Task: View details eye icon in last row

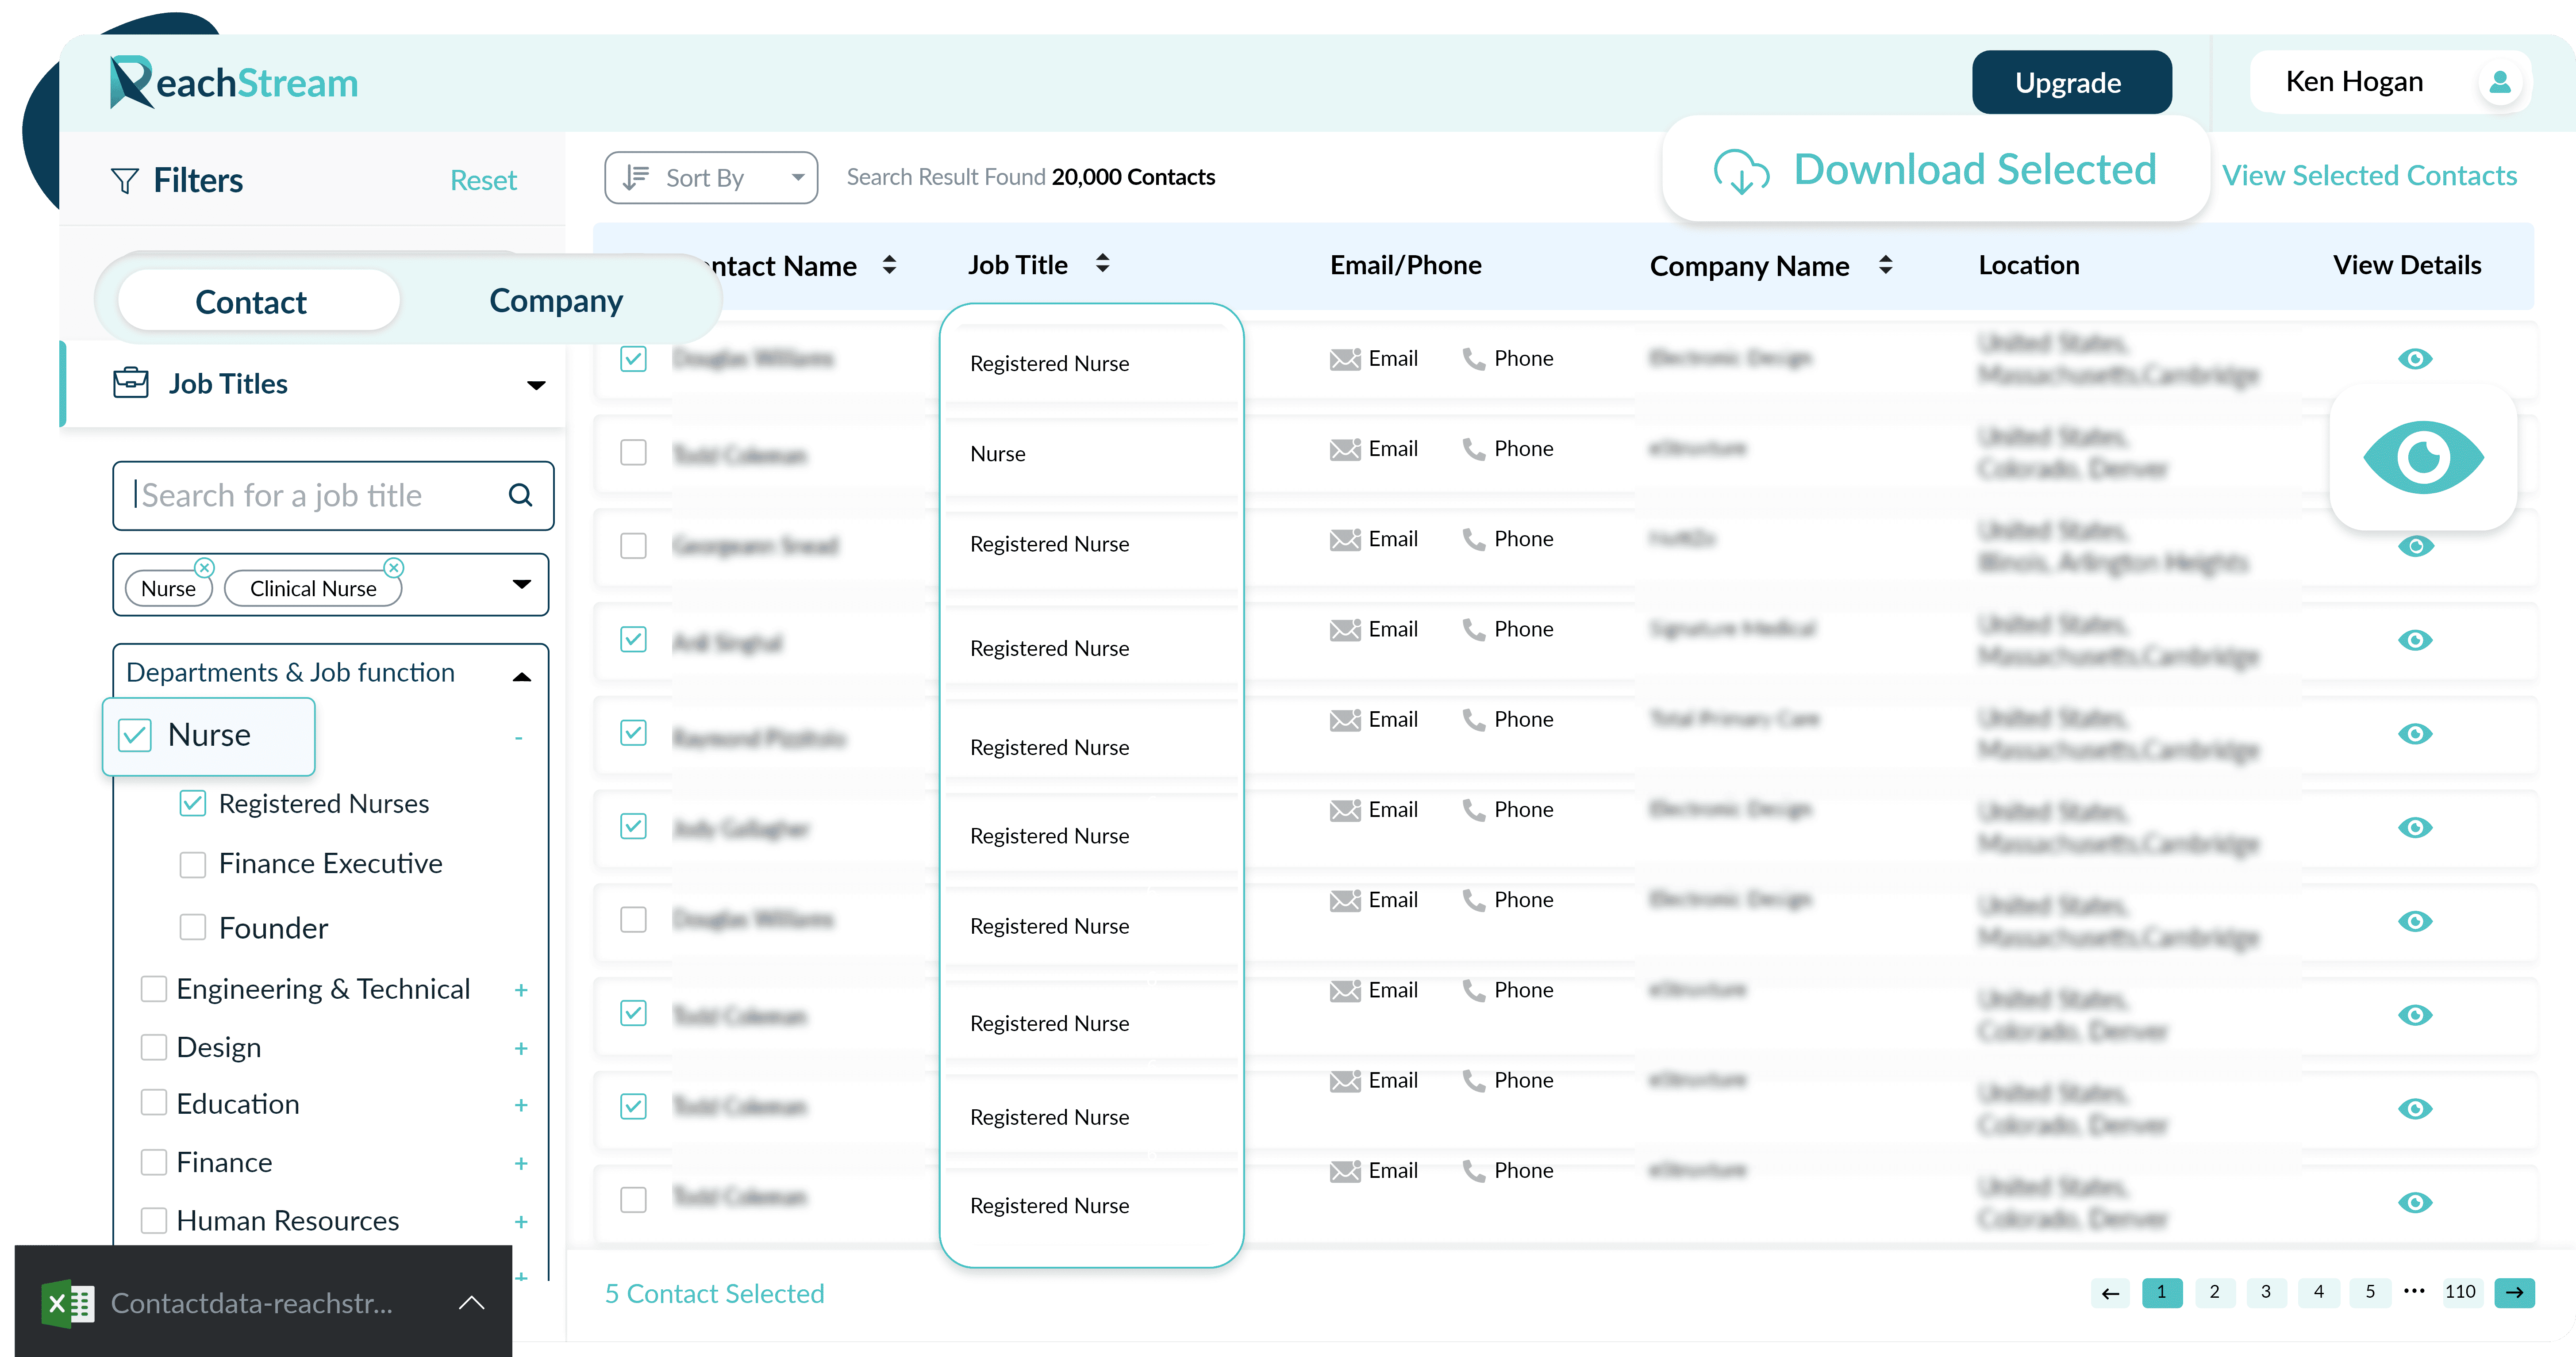Action: coord(2415,1202)
